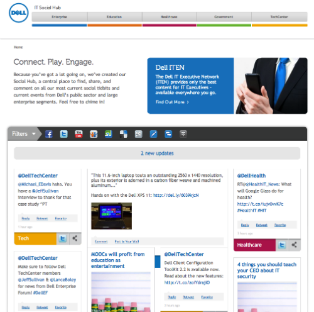The height and width of the screenshot is (312, 314).
Task: Filter the feed by StumbleUpon icon
Action: click(109, 134)
